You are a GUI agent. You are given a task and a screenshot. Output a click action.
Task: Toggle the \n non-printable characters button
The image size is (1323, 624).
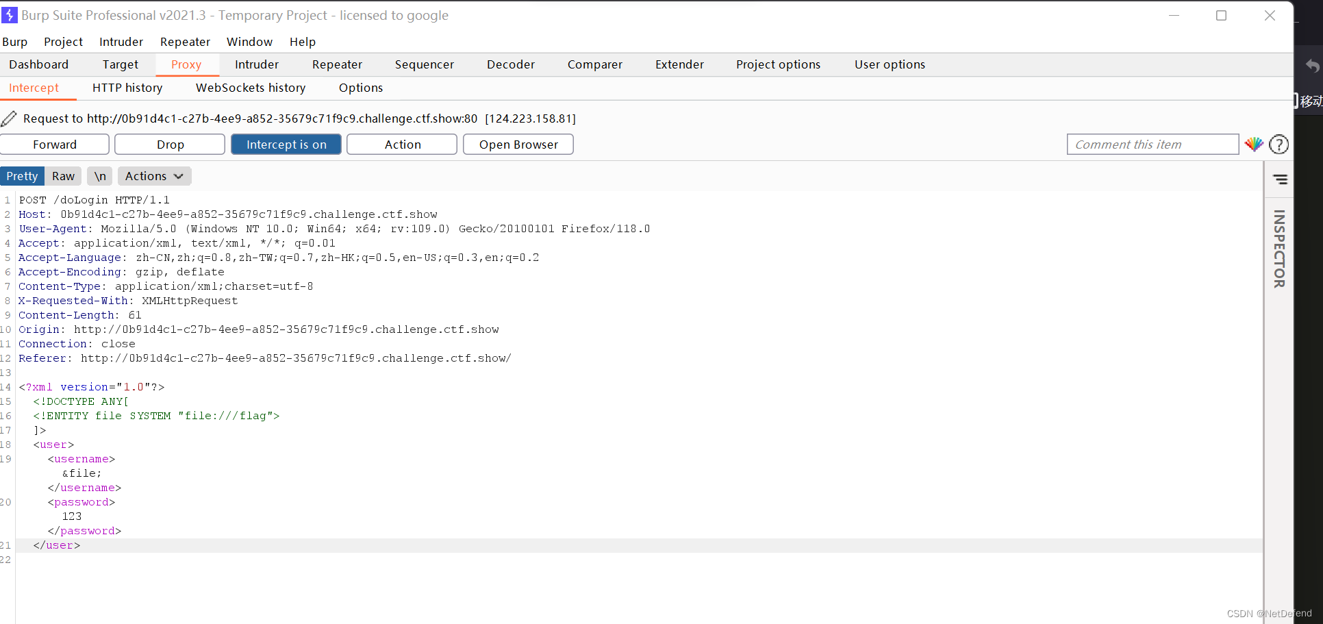[x=100, y=176]
